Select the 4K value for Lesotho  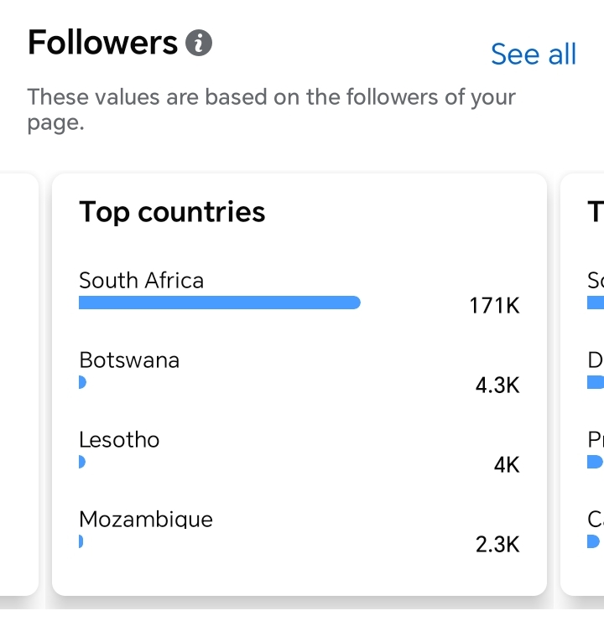click(507, 465)
